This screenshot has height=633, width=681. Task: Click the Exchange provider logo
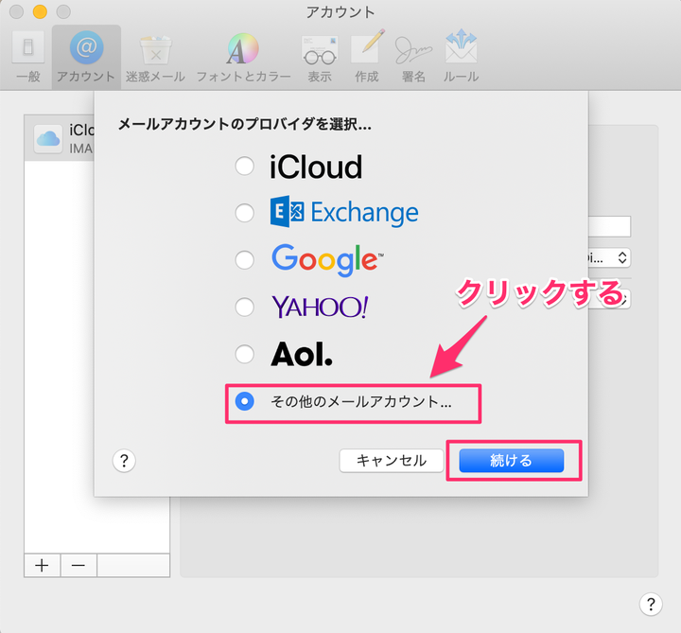pyautogui.click(x=344, y=212)
